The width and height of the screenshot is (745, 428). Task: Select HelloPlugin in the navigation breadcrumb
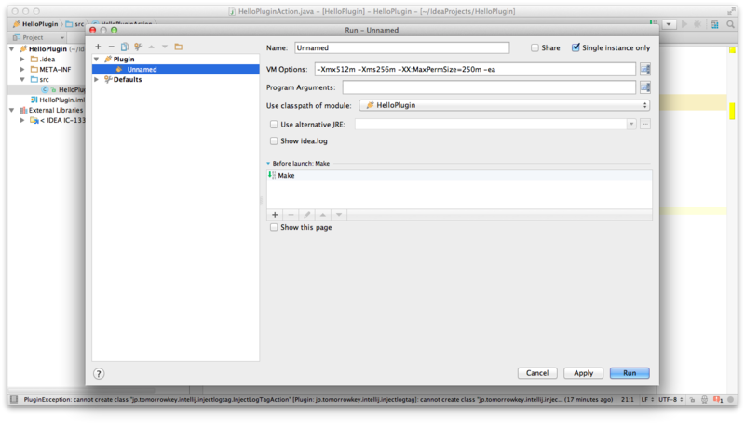click(x=35, y=24)
